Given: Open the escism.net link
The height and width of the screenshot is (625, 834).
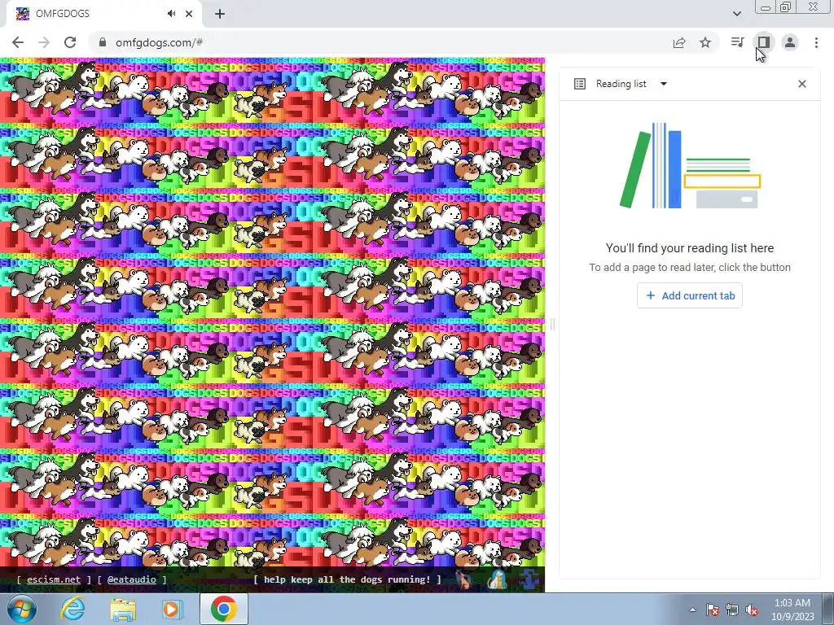Looking at the screenshot, I should pyautogui.click(x=54, y=579).
